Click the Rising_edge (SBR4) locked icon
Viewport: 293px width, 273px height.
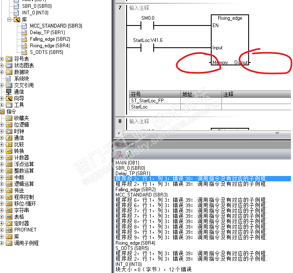[x=24, y=46]
